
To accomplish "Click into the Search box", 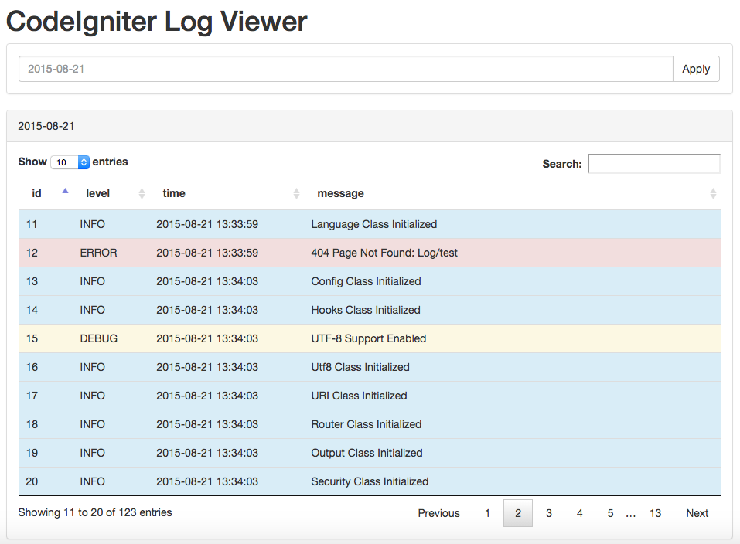I will (x=654, y=164).
